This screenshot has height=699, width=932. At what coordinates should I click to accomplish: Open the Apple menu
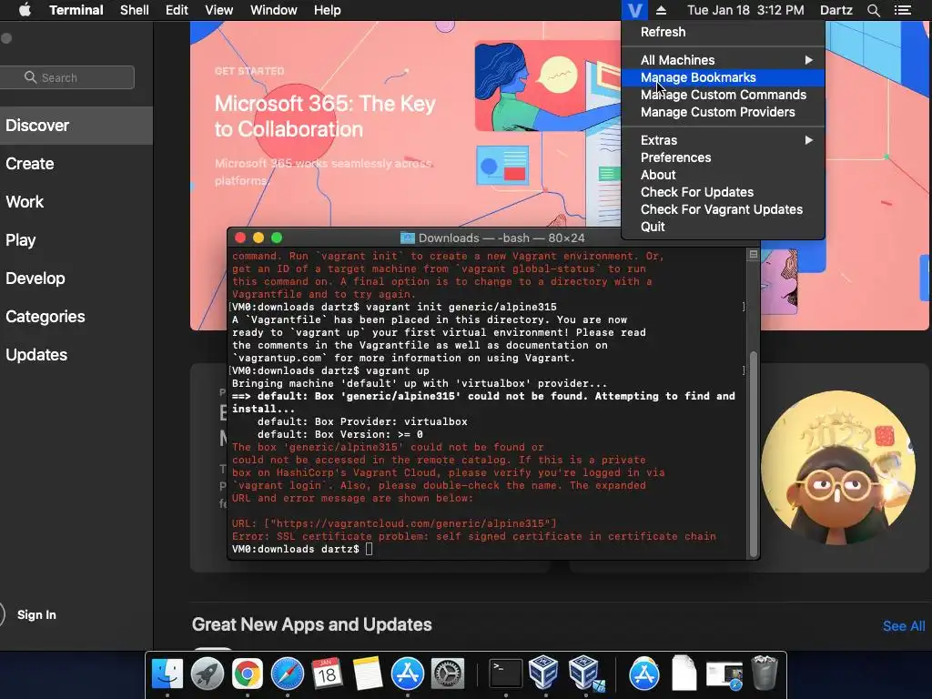tap(25, 10)
